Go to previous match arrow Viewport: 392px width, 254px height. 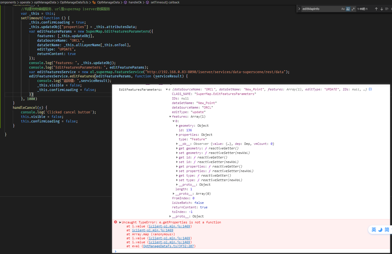[x=376, y=9]
